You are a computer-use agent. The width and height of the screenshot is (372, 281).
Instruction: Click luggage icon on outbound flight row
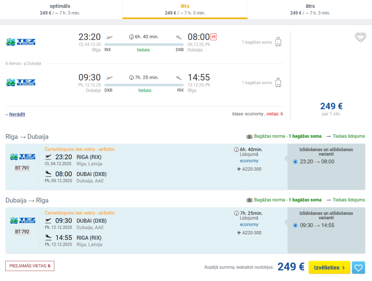pos(278,42)
